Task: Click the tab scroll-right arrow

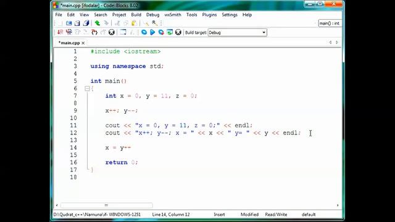Action: point(337,43)
